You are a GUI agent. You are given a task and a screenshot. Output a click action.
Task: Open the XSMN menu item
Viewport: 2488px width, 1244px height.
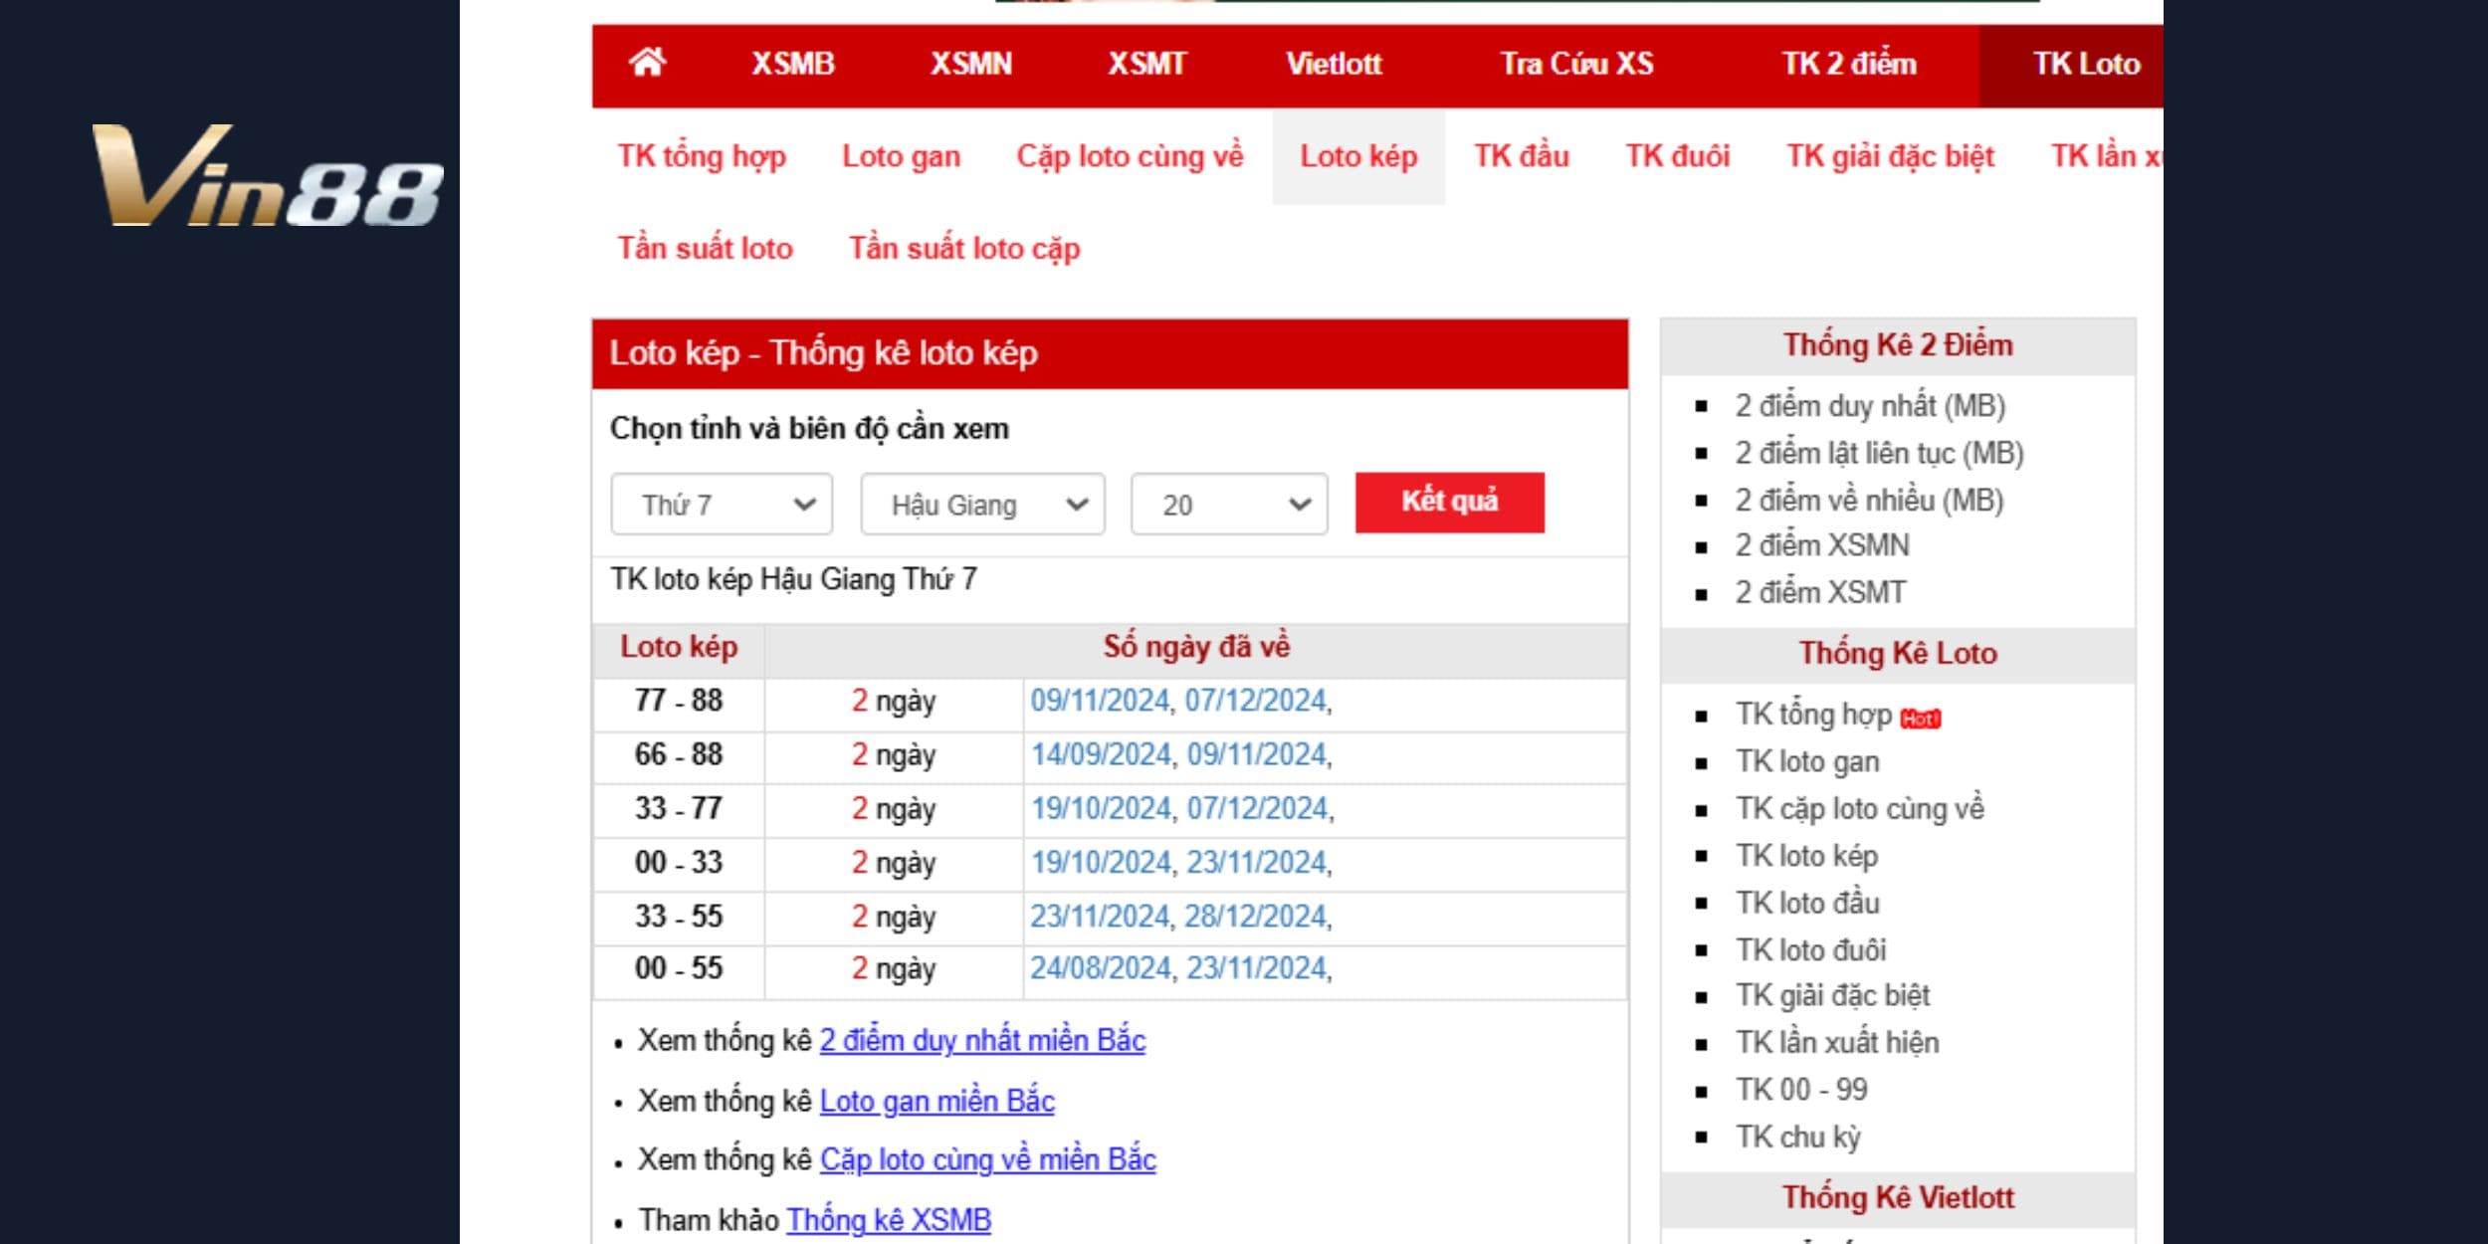point(970,65)
